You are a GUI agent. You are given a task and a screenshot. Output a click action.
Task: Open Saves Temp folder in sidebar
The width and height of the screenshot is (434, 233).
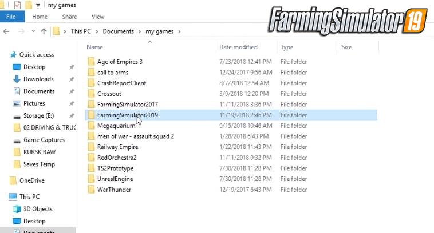coord(39,164)
